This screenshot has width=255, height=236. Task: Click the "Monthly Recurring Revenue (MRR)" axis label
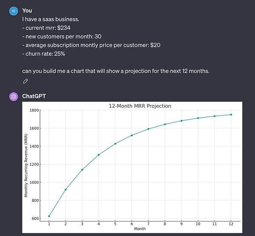[x=26, y=164]
